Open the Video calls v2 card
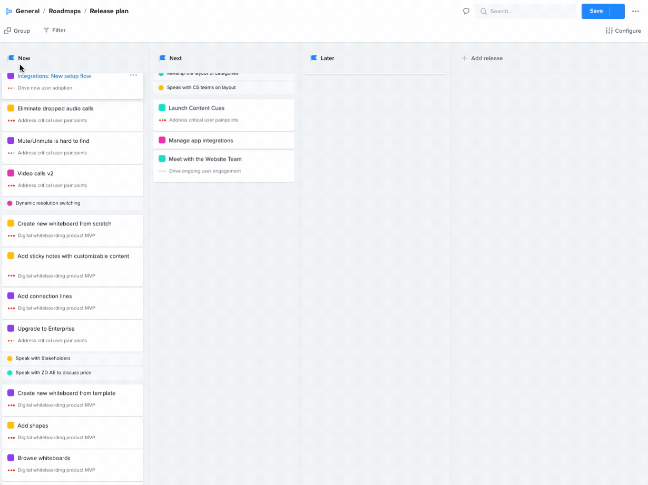The height and width of the screenshot is (485, 648). click(x=73, y=181)
